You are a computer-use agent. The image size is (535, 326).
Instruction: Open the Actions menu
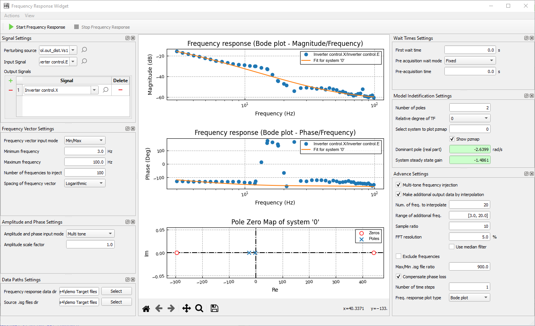(12, 16)
